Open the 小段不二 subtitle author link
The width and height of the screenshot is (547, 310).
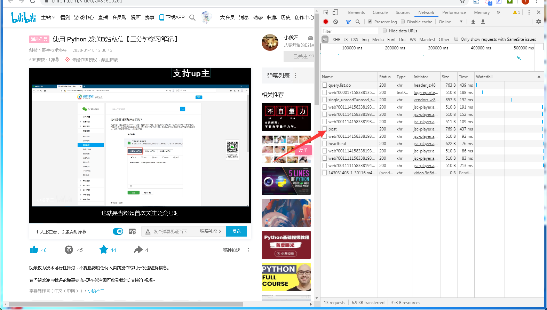click(96, 291)
